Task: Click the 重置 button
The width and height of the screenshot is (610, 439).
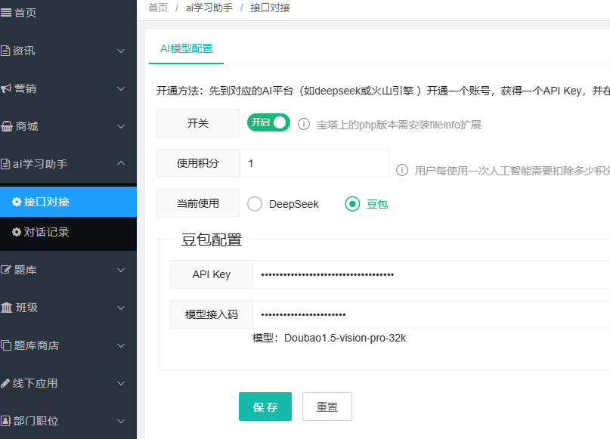Action: point(327,407)
